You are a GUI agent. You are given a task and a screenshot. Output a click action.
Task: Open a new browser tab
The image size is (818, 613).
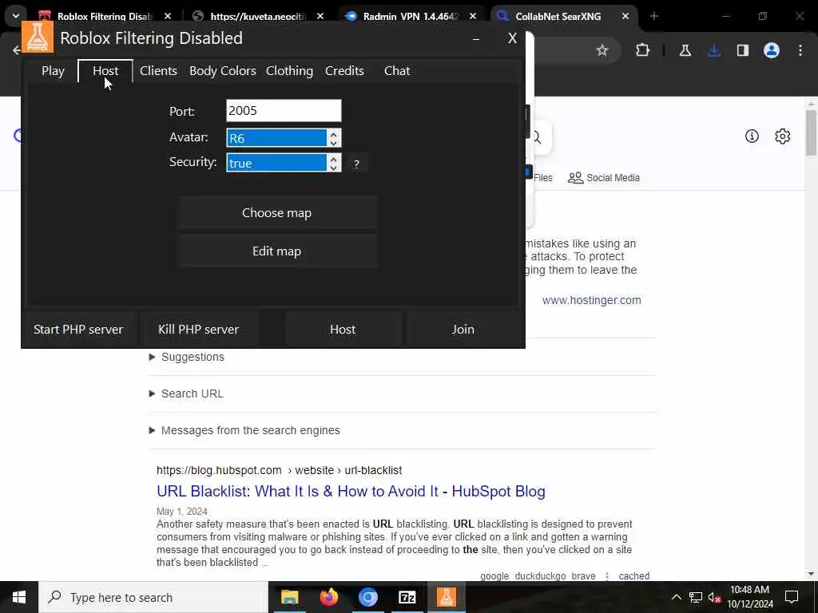coord(654,16)
